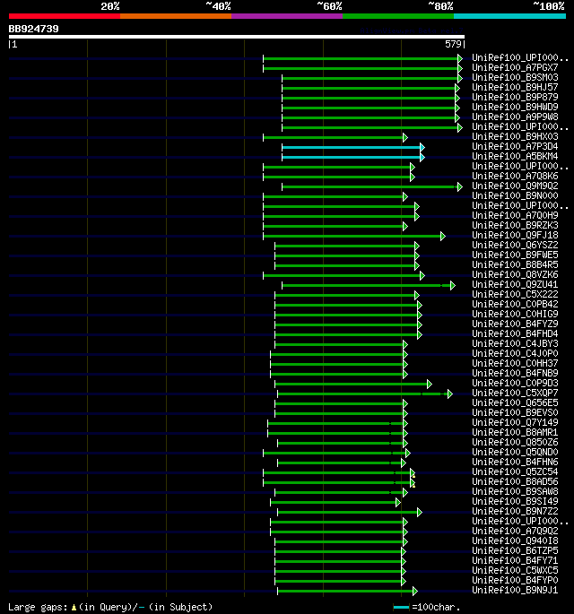Click the cyan 100char scale bar in legend
This screenshot has height=614, width=574.
401,608
